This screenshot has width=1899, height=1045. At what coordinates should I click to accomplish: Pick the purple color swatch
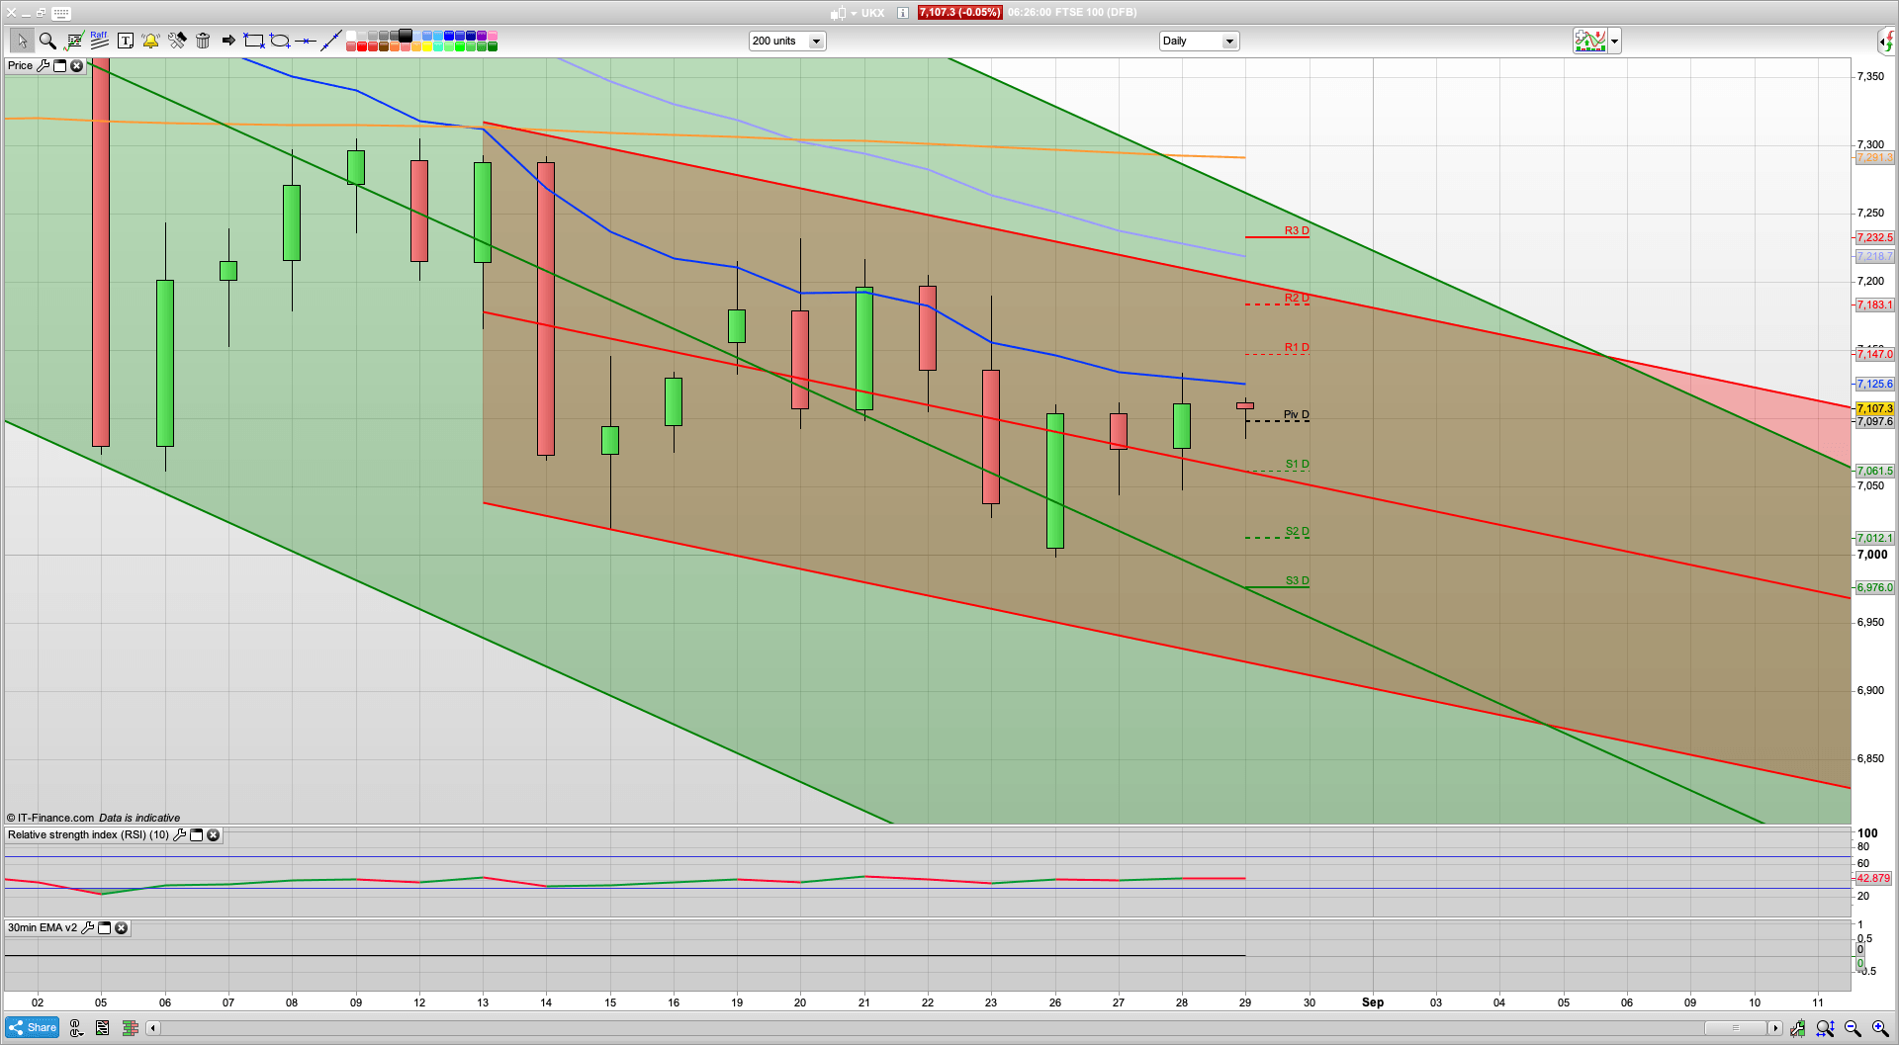click(482, 36)
